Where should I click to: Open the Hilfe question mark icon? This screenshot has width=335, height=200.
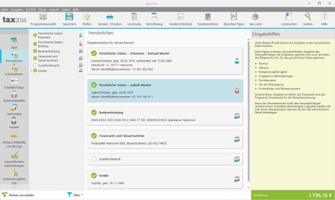pos(324,17)
